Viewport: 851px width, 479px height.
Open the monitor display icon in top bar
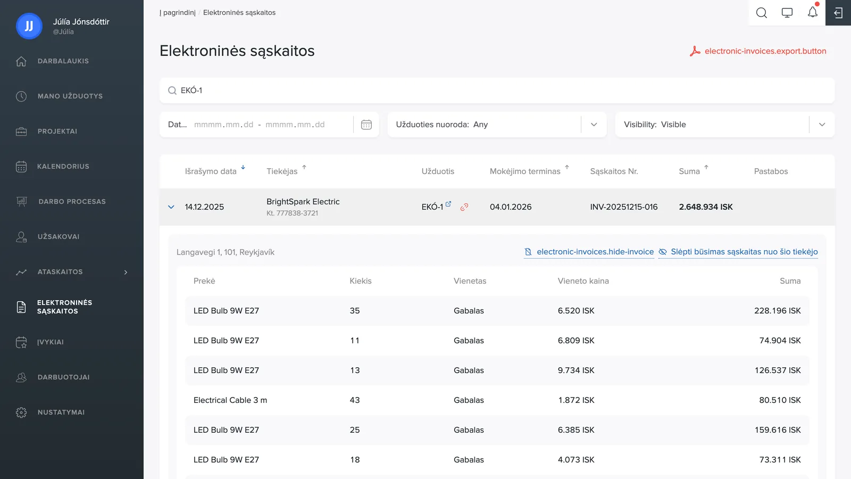pyautogui.click(x=787, y=13)
